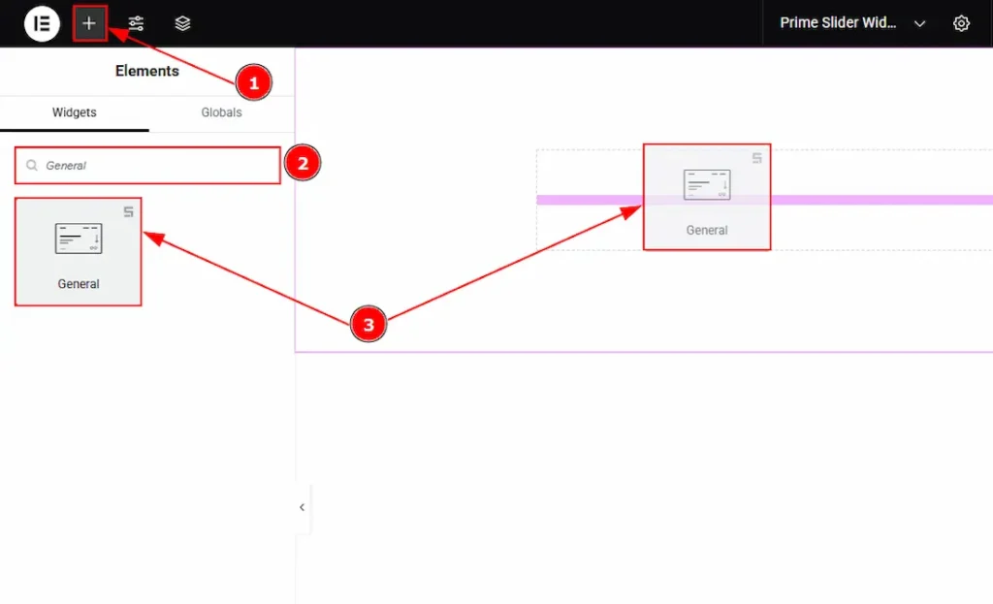The width and height of the screenshot is (993, 604).
Task: Switch to the Widgets tab
Action: click(x=75, y=112)
